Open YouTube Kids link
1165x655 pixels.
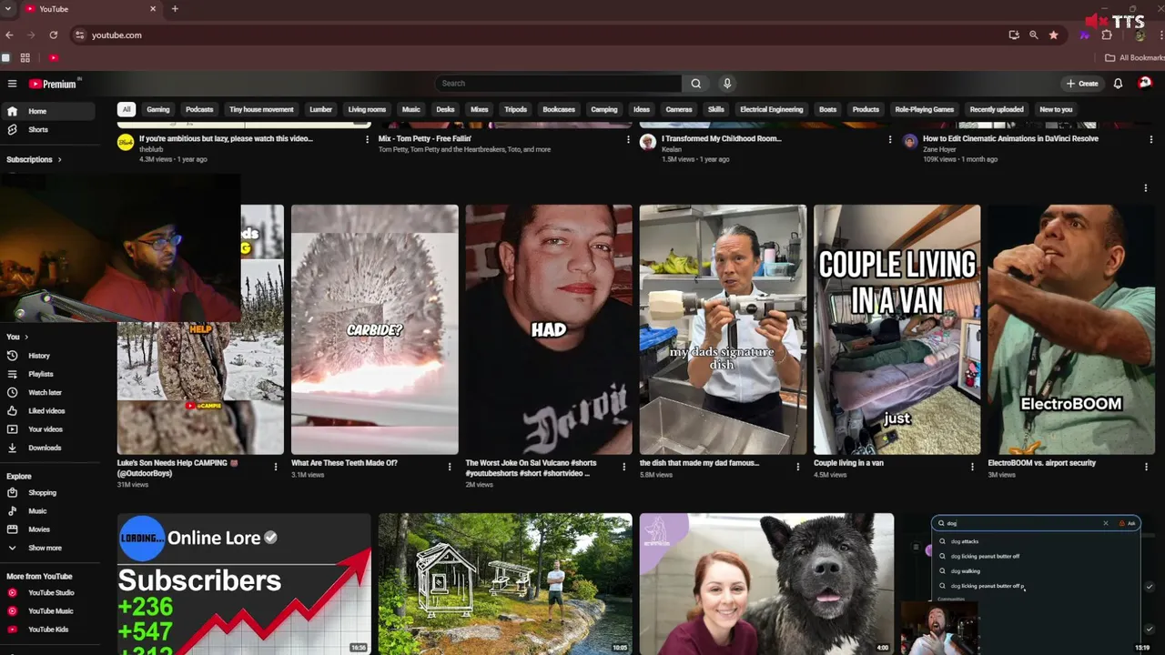[x=48, y=630]
